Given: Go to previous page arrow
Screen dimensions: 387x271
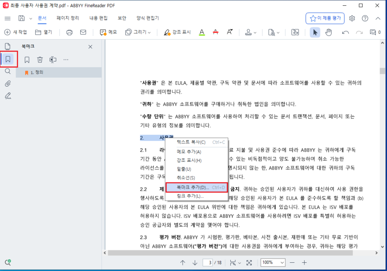Looking at the screenshot, I should coord(183,263).
